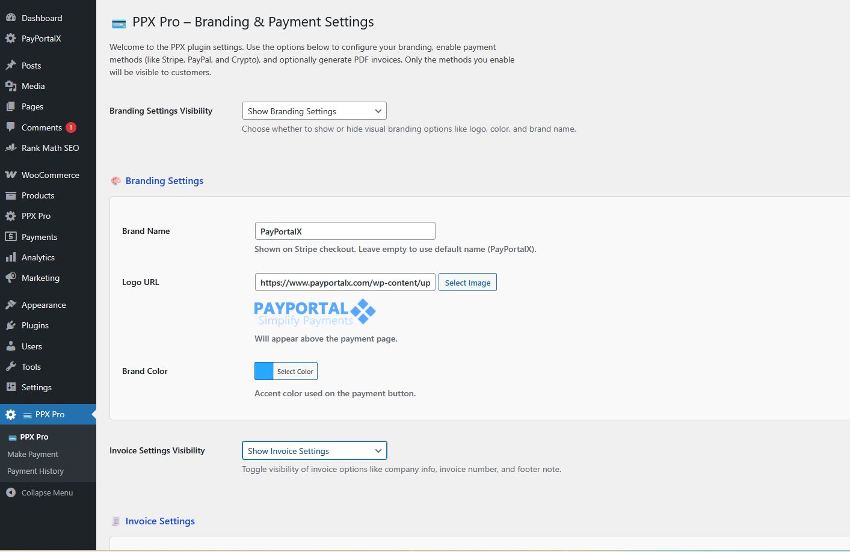Click the blue Brand Color swatch
The image size is (850, 552).
click(x=264, y=371)
